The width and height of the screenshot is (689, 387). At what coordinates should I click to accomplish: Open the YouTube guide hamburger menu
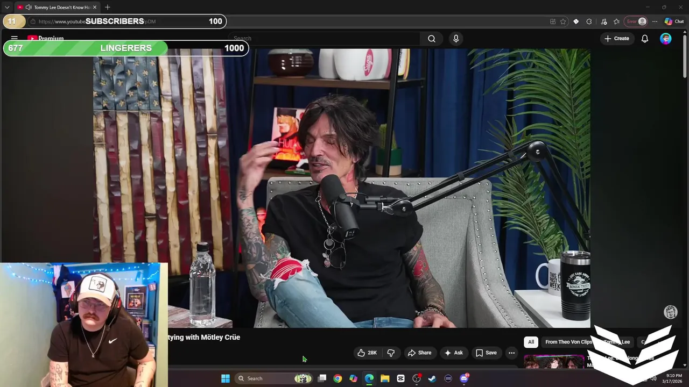click(x=15, y=38)
